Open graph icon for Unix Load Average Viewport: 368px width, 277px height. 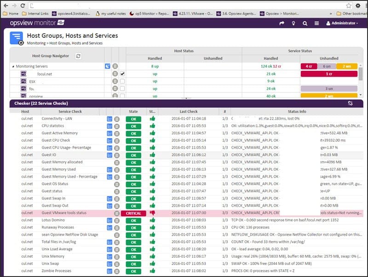pos(109,249)
